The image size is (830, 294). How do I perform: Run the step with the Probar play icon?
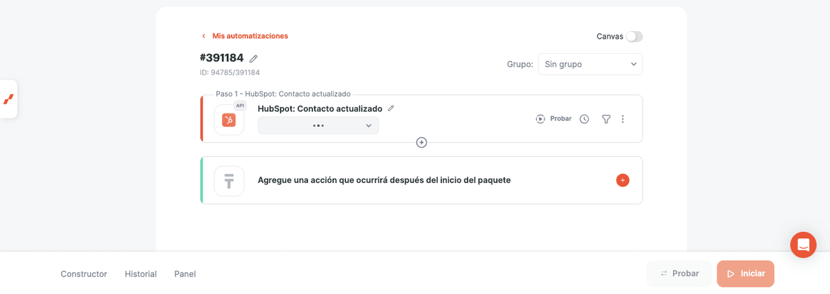click(x=540, y=119)
